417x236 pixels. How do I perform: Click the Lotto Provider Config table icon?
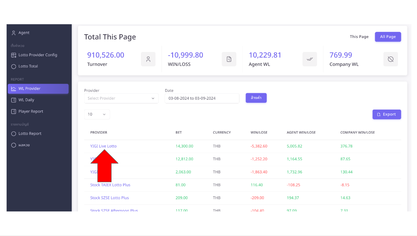14,55
